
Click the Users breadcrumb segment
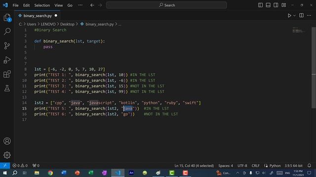(32, 24)
